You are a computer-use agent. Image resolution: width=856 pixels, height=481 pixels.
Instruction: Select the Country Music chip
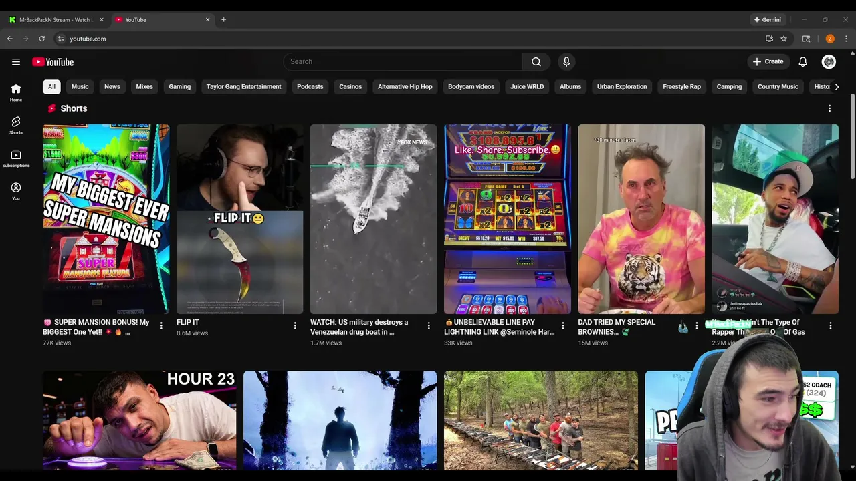(778, 86)
